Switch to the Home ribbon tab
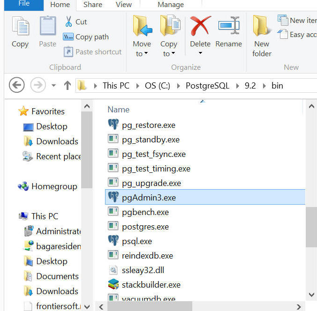The image size is (317, 311). 60,4
